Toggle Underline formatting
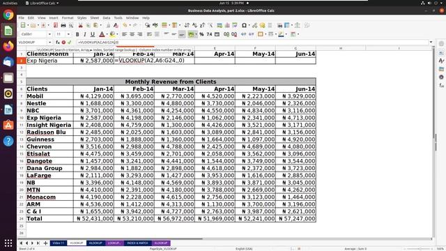Viewport: 446px width, 251px height. 93,34
